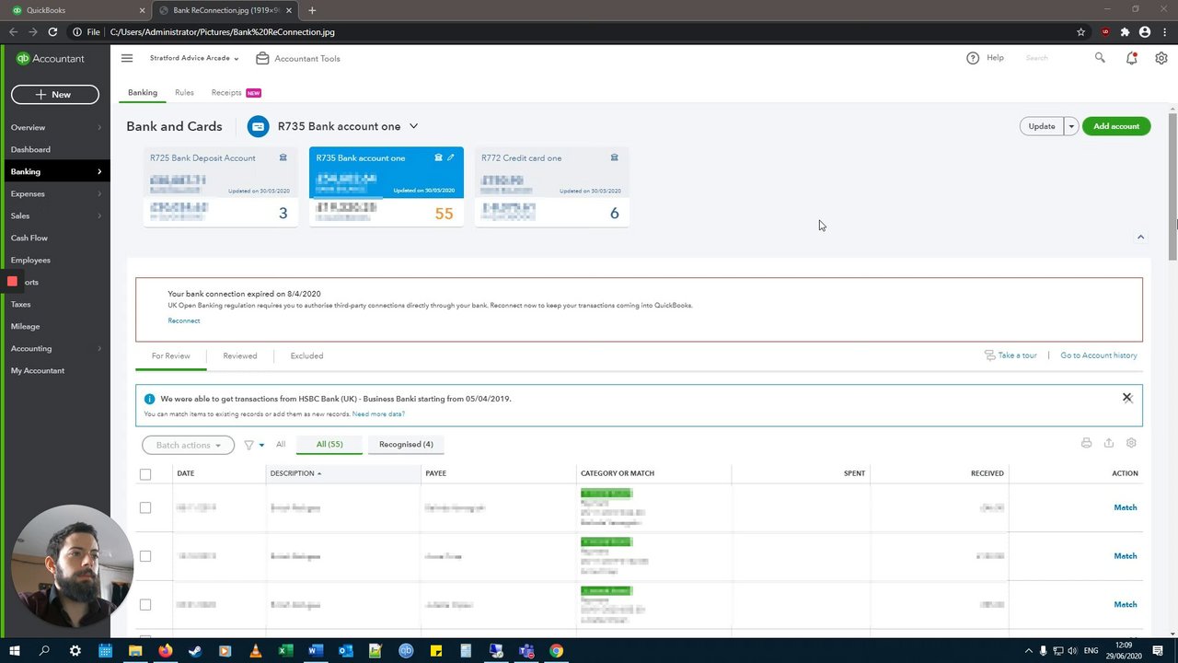The image size is (1178, 663).
Task: Open Firefox from the taskbar
Action: [165, 651]
